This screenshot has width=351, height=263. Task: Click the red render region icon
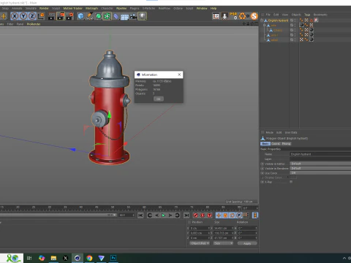(x=216, y=16)
